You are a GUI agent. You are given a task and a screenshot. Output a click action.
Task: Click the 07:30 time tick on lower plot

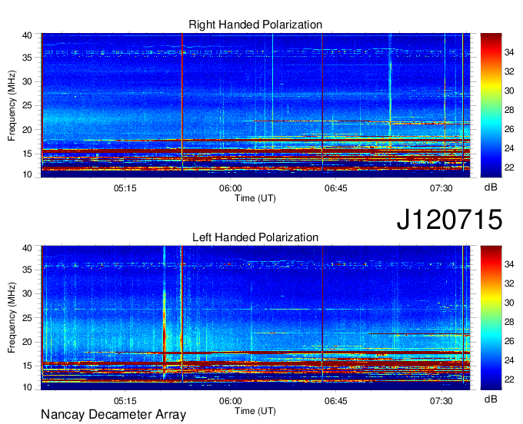(441, 401)
